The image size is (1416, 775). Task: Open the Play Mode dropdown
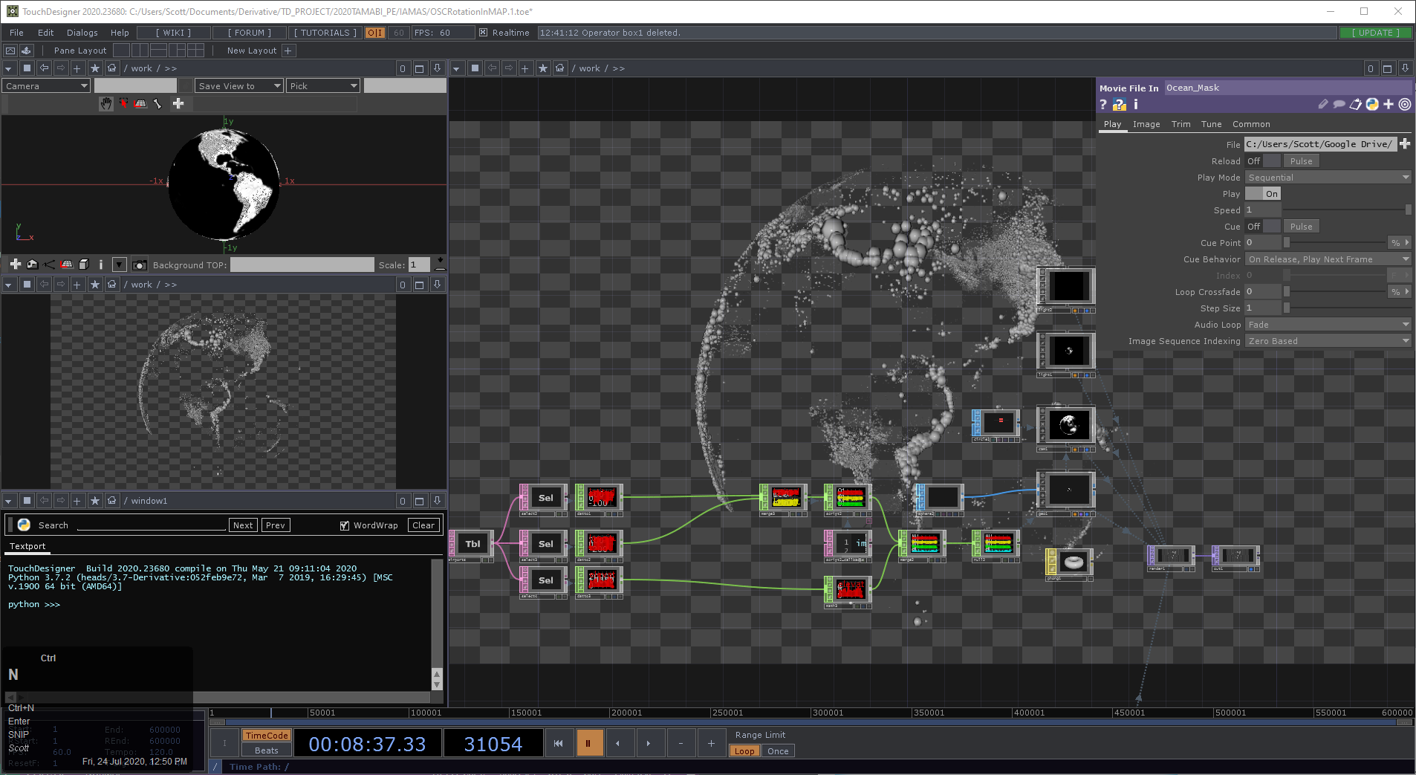click(1328, 178)
